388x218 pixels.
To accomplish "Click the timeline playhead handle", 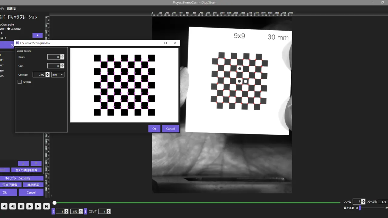I will point(54,203).
